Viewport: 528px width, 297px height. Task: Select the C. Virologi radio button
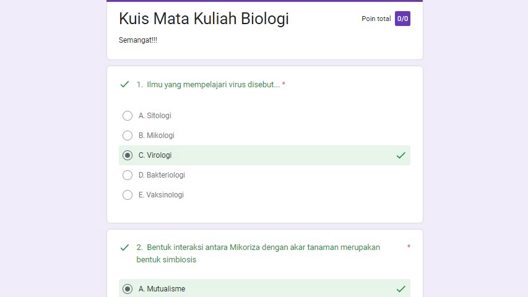tap(128, 155)
